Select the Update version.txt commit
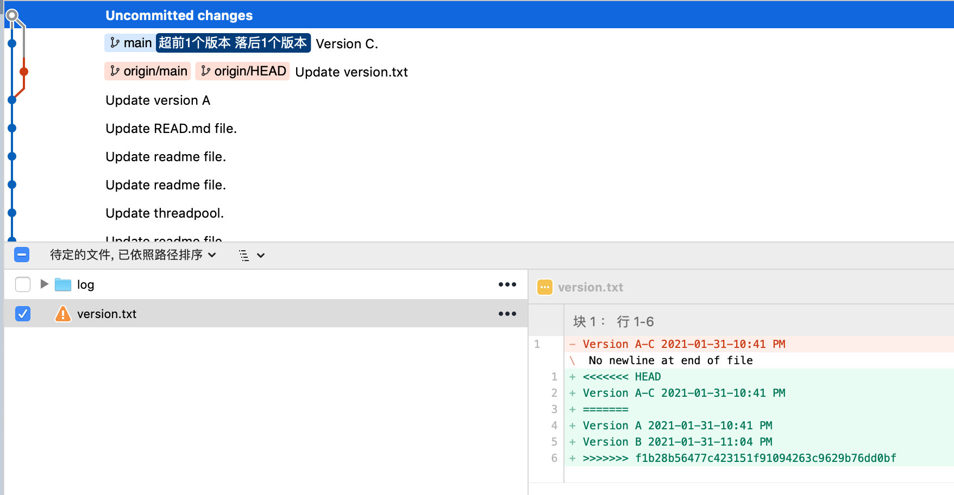The width and height of the screenshot is (954, 495). [x=352, y=72]
